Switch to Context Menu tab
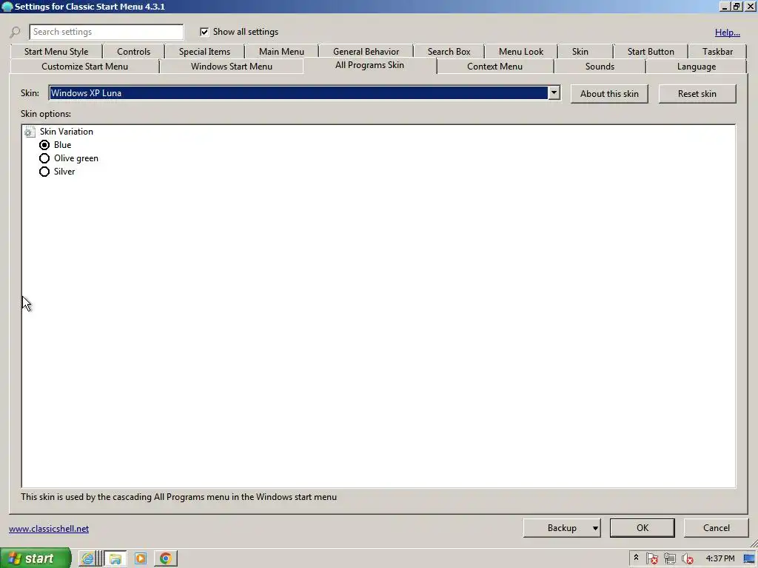758x568 pixels. coord(494,67)
